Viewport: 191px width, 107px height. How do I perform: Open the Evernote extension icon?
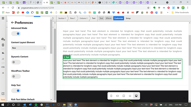coord(154,8)
